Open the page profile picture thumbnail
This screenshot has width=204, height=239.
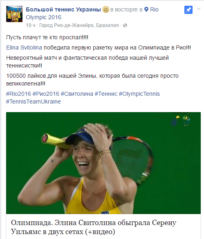14,14
